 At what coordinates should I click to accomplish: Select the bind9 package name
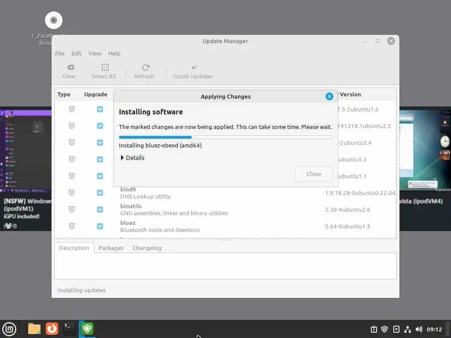pos(128,189)
